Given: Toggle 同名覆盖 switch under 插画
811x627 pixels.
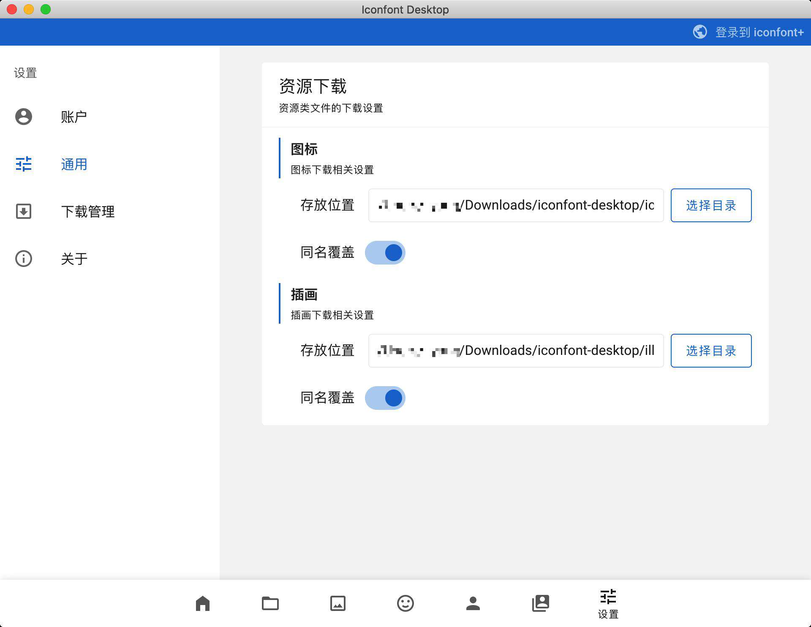Looking at the screenshot, I should coord(385,398).
